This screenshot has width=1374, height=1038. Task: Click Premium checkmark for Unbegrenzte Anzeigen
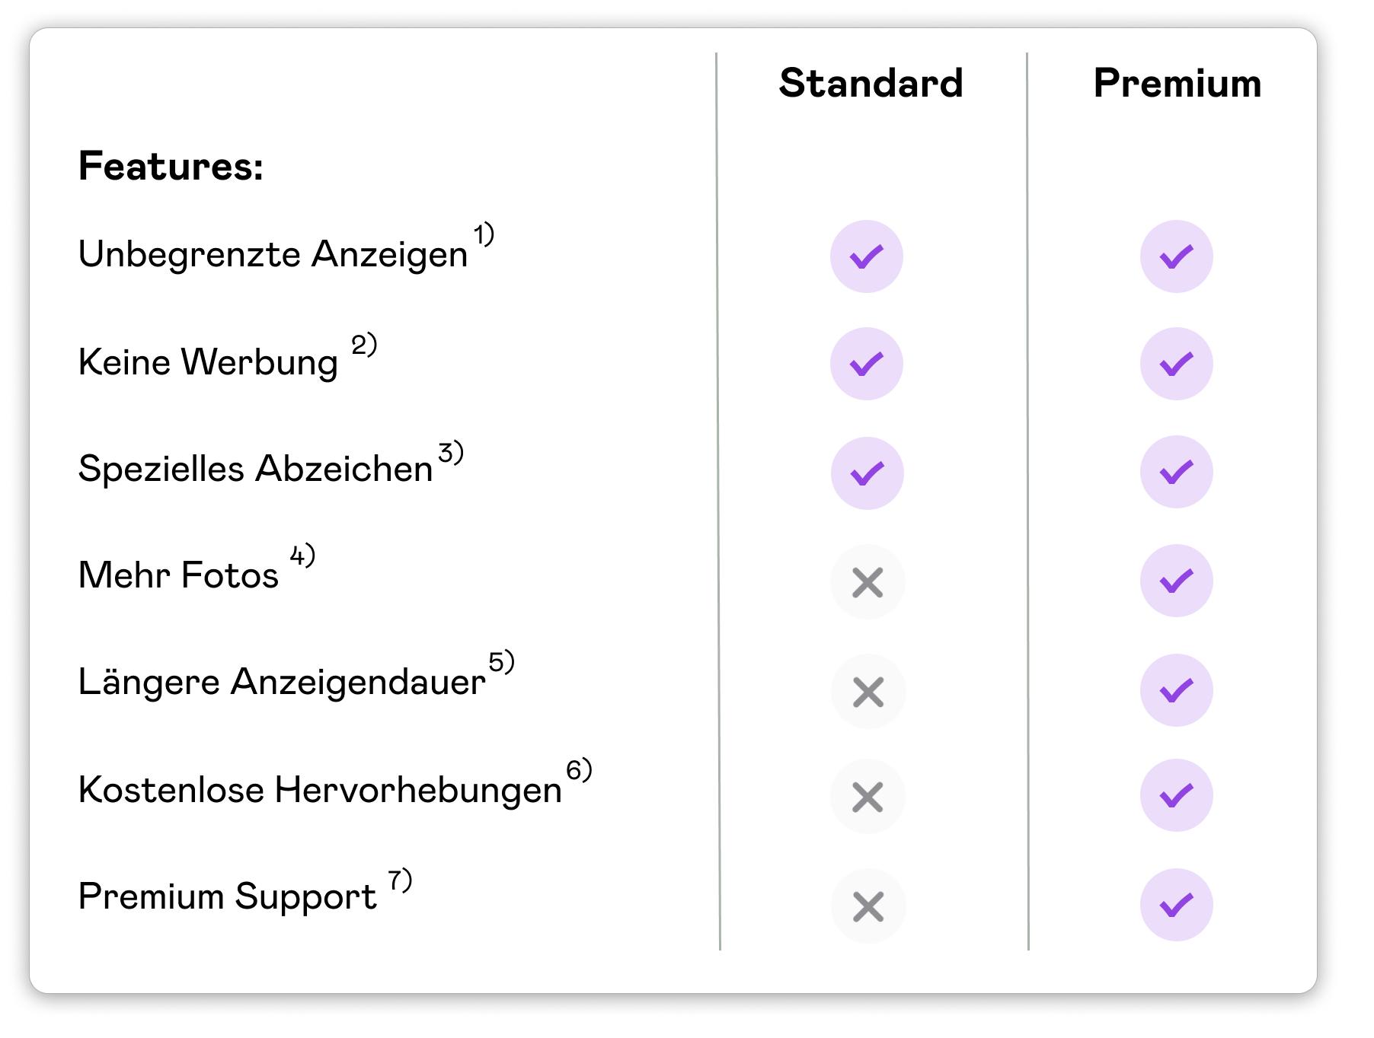1177,256
